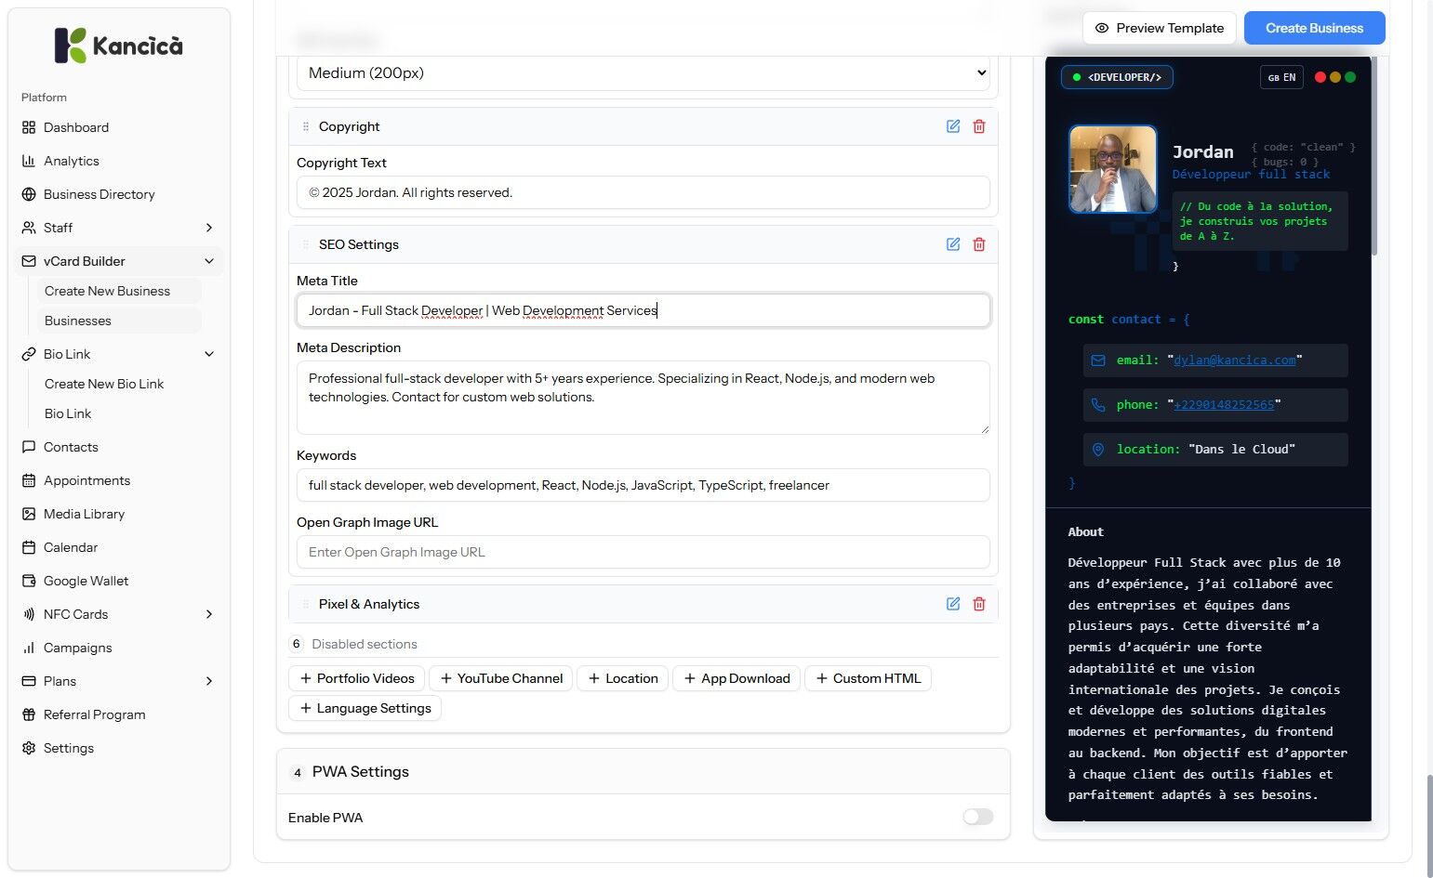Click the Dashboard grid icon

tap(29, 127)
